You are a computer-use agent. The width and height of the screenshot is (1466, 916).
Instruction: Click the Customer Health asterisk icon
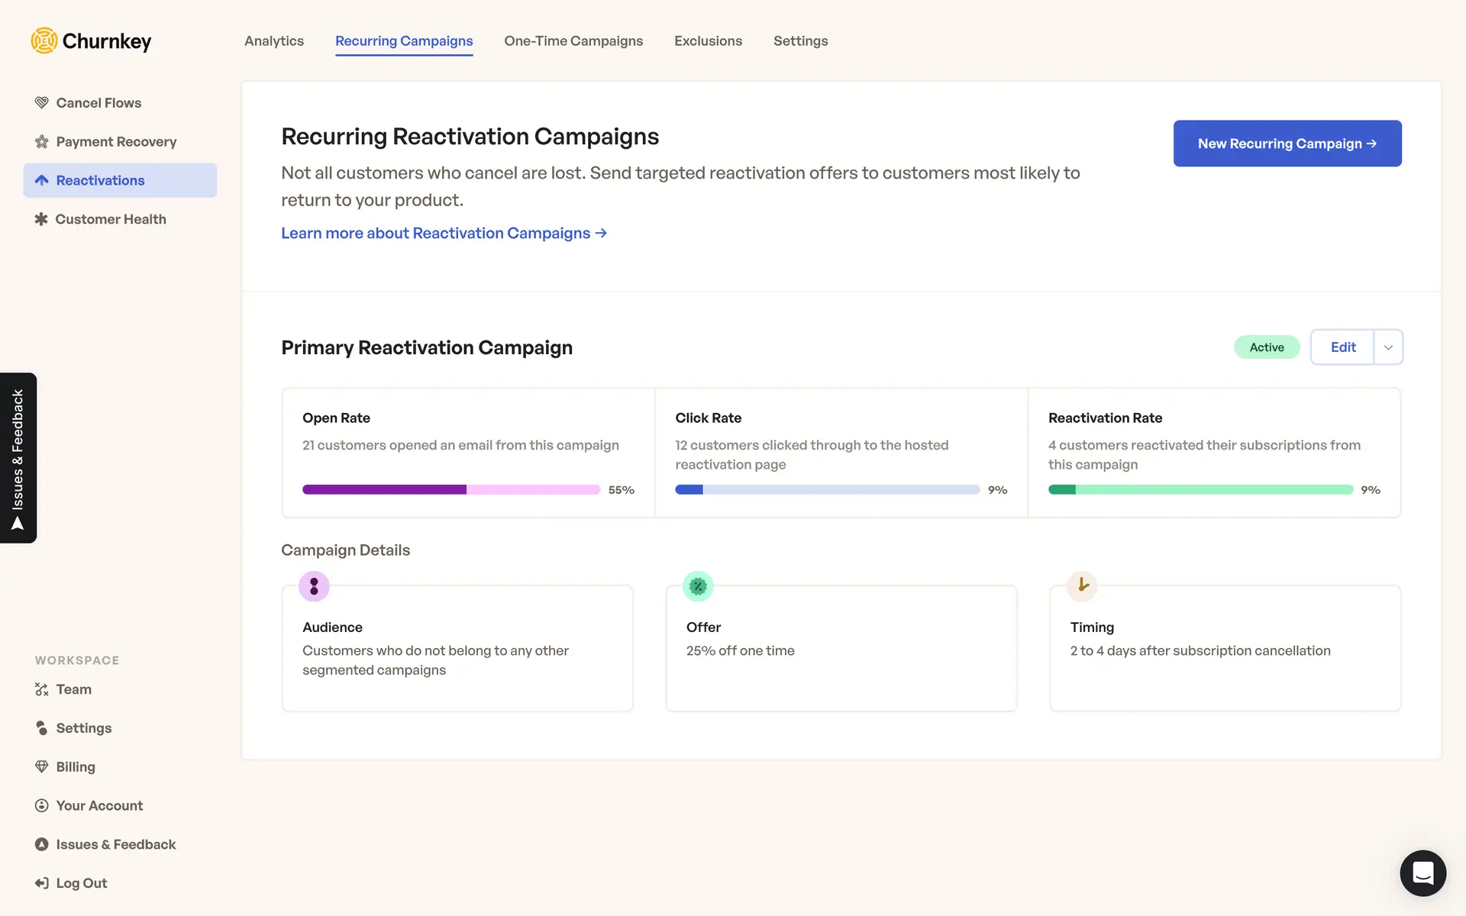41,219
